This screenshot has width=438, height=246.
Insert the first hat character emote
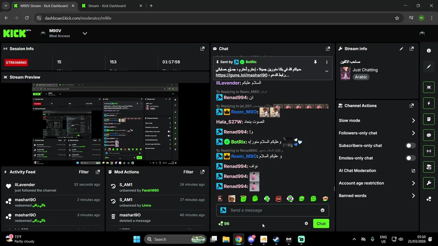(x=220, y=199)
